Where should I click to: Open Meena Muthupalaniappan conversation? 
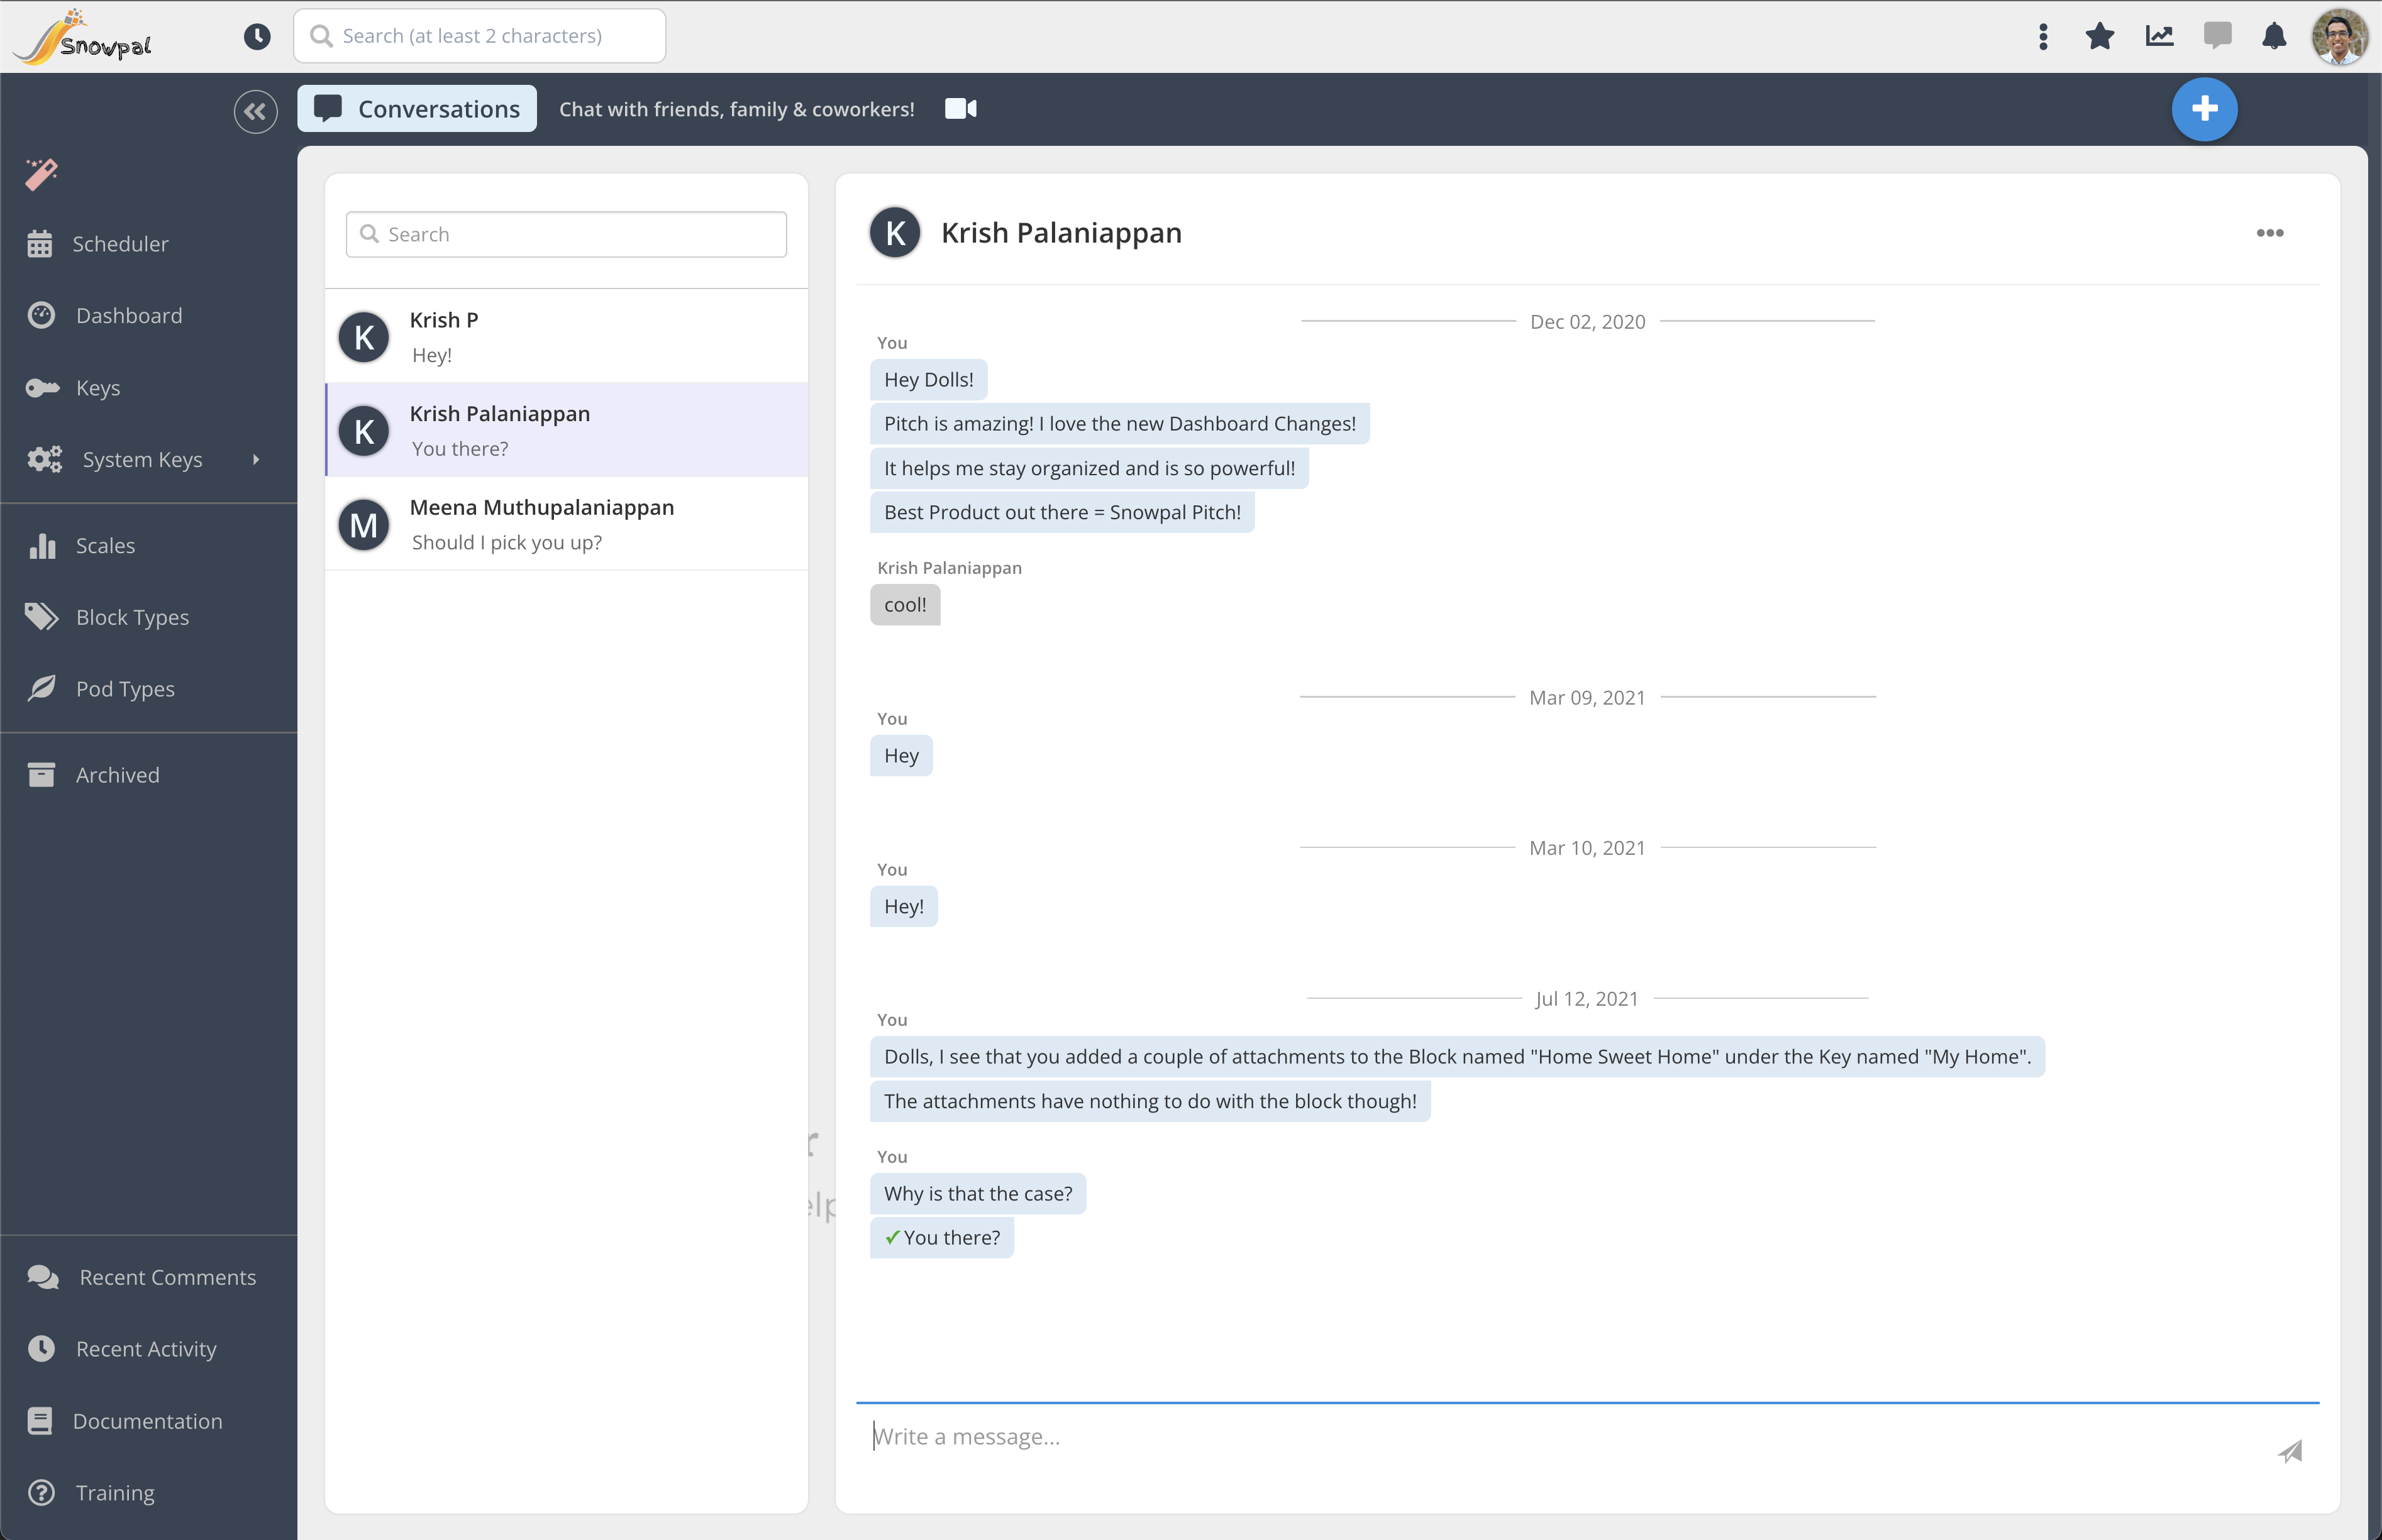[x=566, y=524]
